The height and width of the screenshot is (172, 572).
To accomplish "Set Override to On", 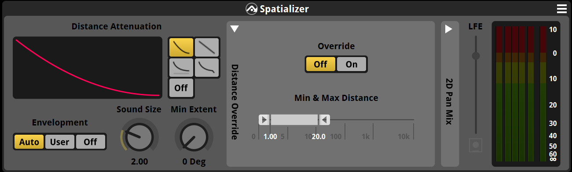I will tap(352, 64).
